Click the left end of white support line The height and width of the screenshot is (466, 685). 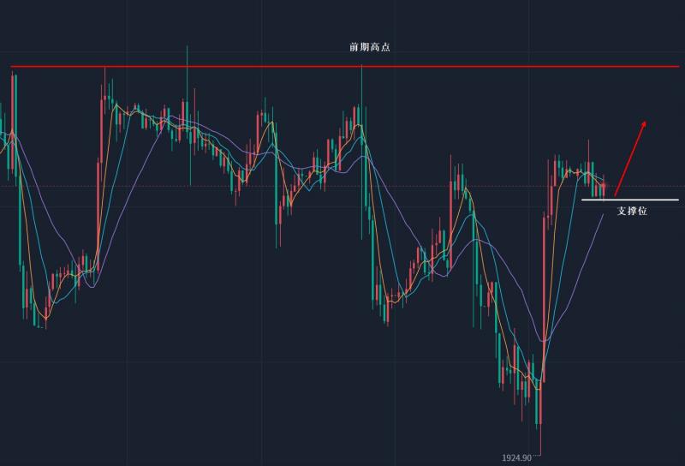[583, 200]
